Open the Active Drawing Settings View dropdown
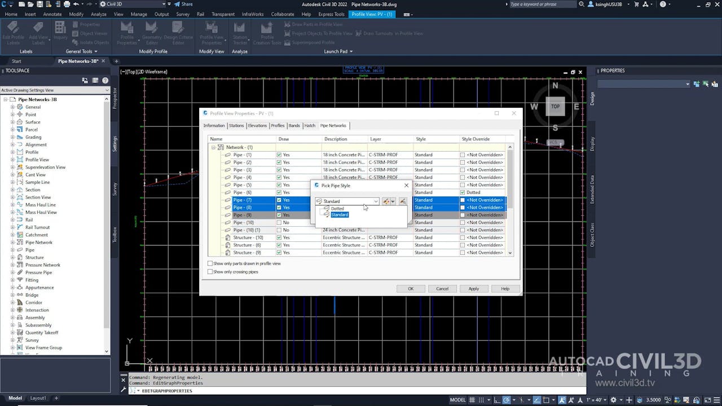 [106, 90]
